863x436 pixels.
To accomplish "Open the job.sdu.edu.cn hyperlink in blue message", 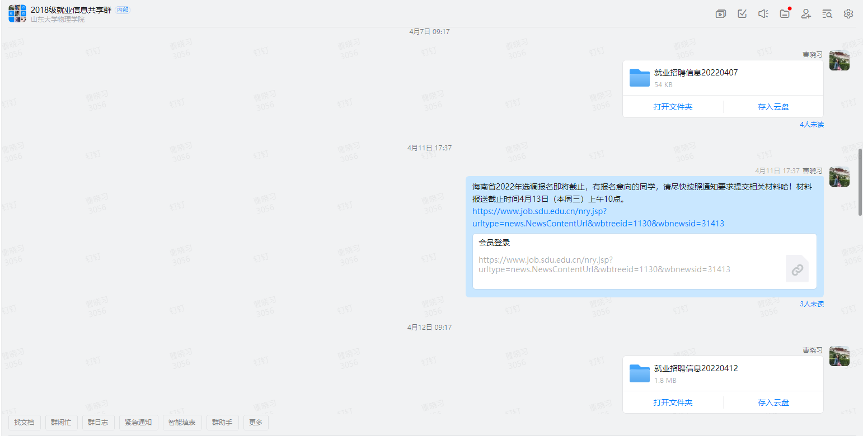I will tap(598, 217).
